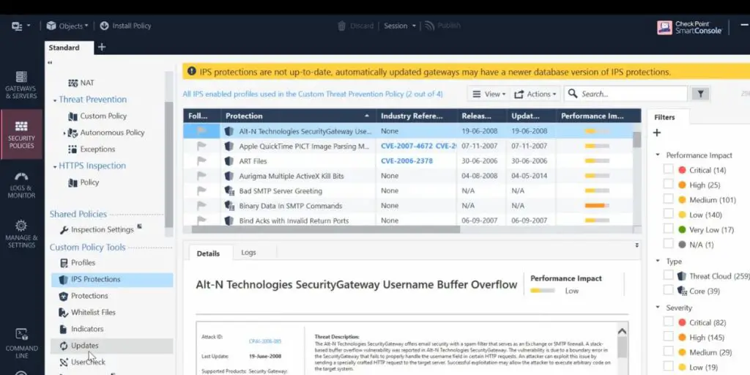Collapse the HTTPS Inspection tree section

(x=54, y=166)
